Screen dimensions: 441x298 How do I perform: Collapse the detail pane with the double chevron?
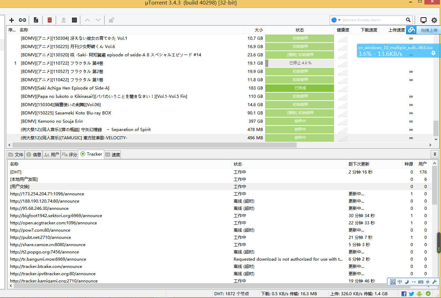point(435,154)
